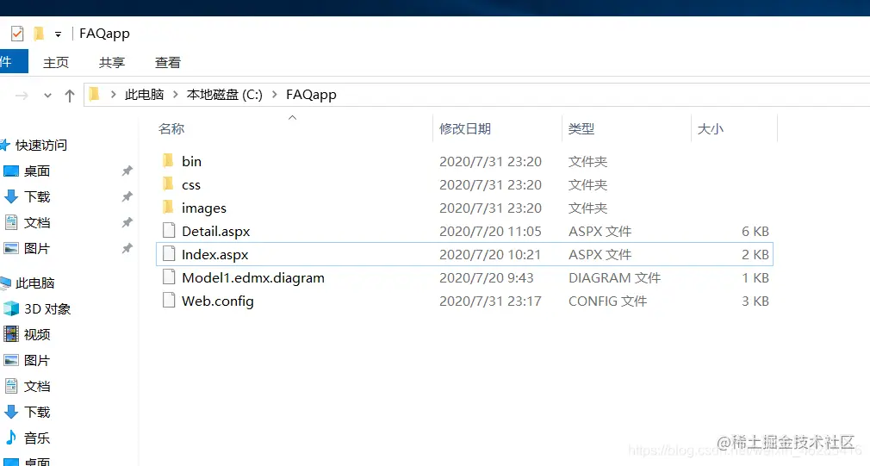Click the Detail.aspx file name
Image resolution: width=870 pixels, height=466 pixels.
tap(216, 232)
